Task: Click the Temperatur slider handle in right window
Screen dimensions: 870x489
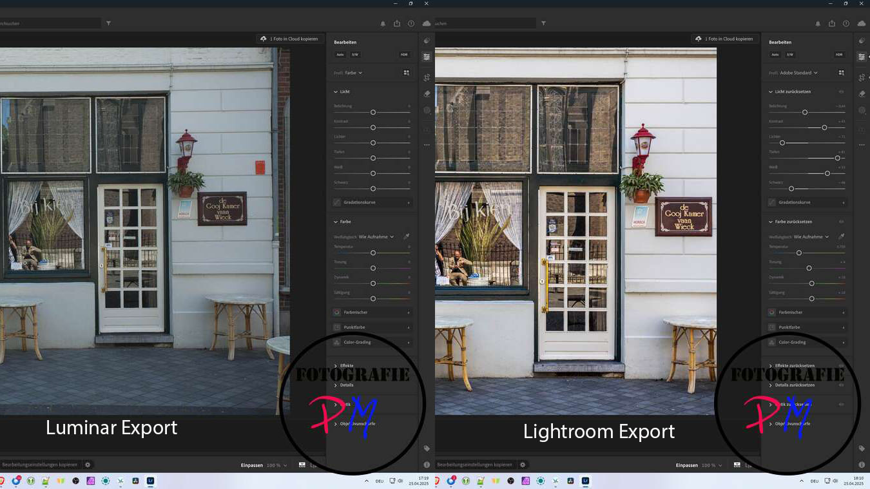Action: 799,253
